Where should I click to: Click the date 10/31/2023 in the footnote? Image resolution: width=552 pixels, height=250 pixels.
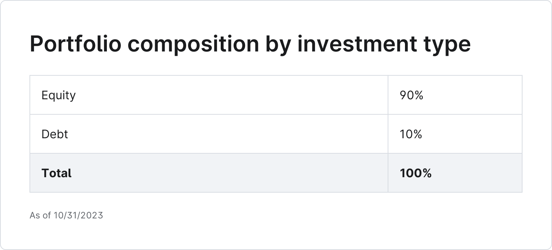[78, 215]
